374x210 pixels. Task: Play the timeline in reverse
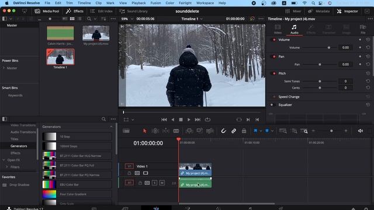173,120
